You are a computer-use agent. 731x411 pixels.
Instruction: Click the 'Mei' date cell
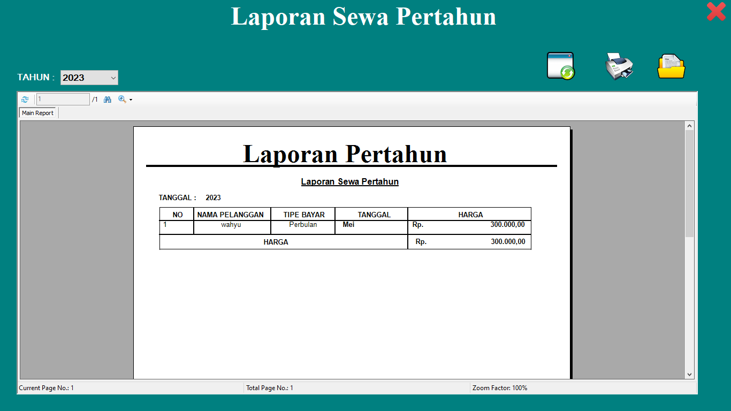coord(349,225)
